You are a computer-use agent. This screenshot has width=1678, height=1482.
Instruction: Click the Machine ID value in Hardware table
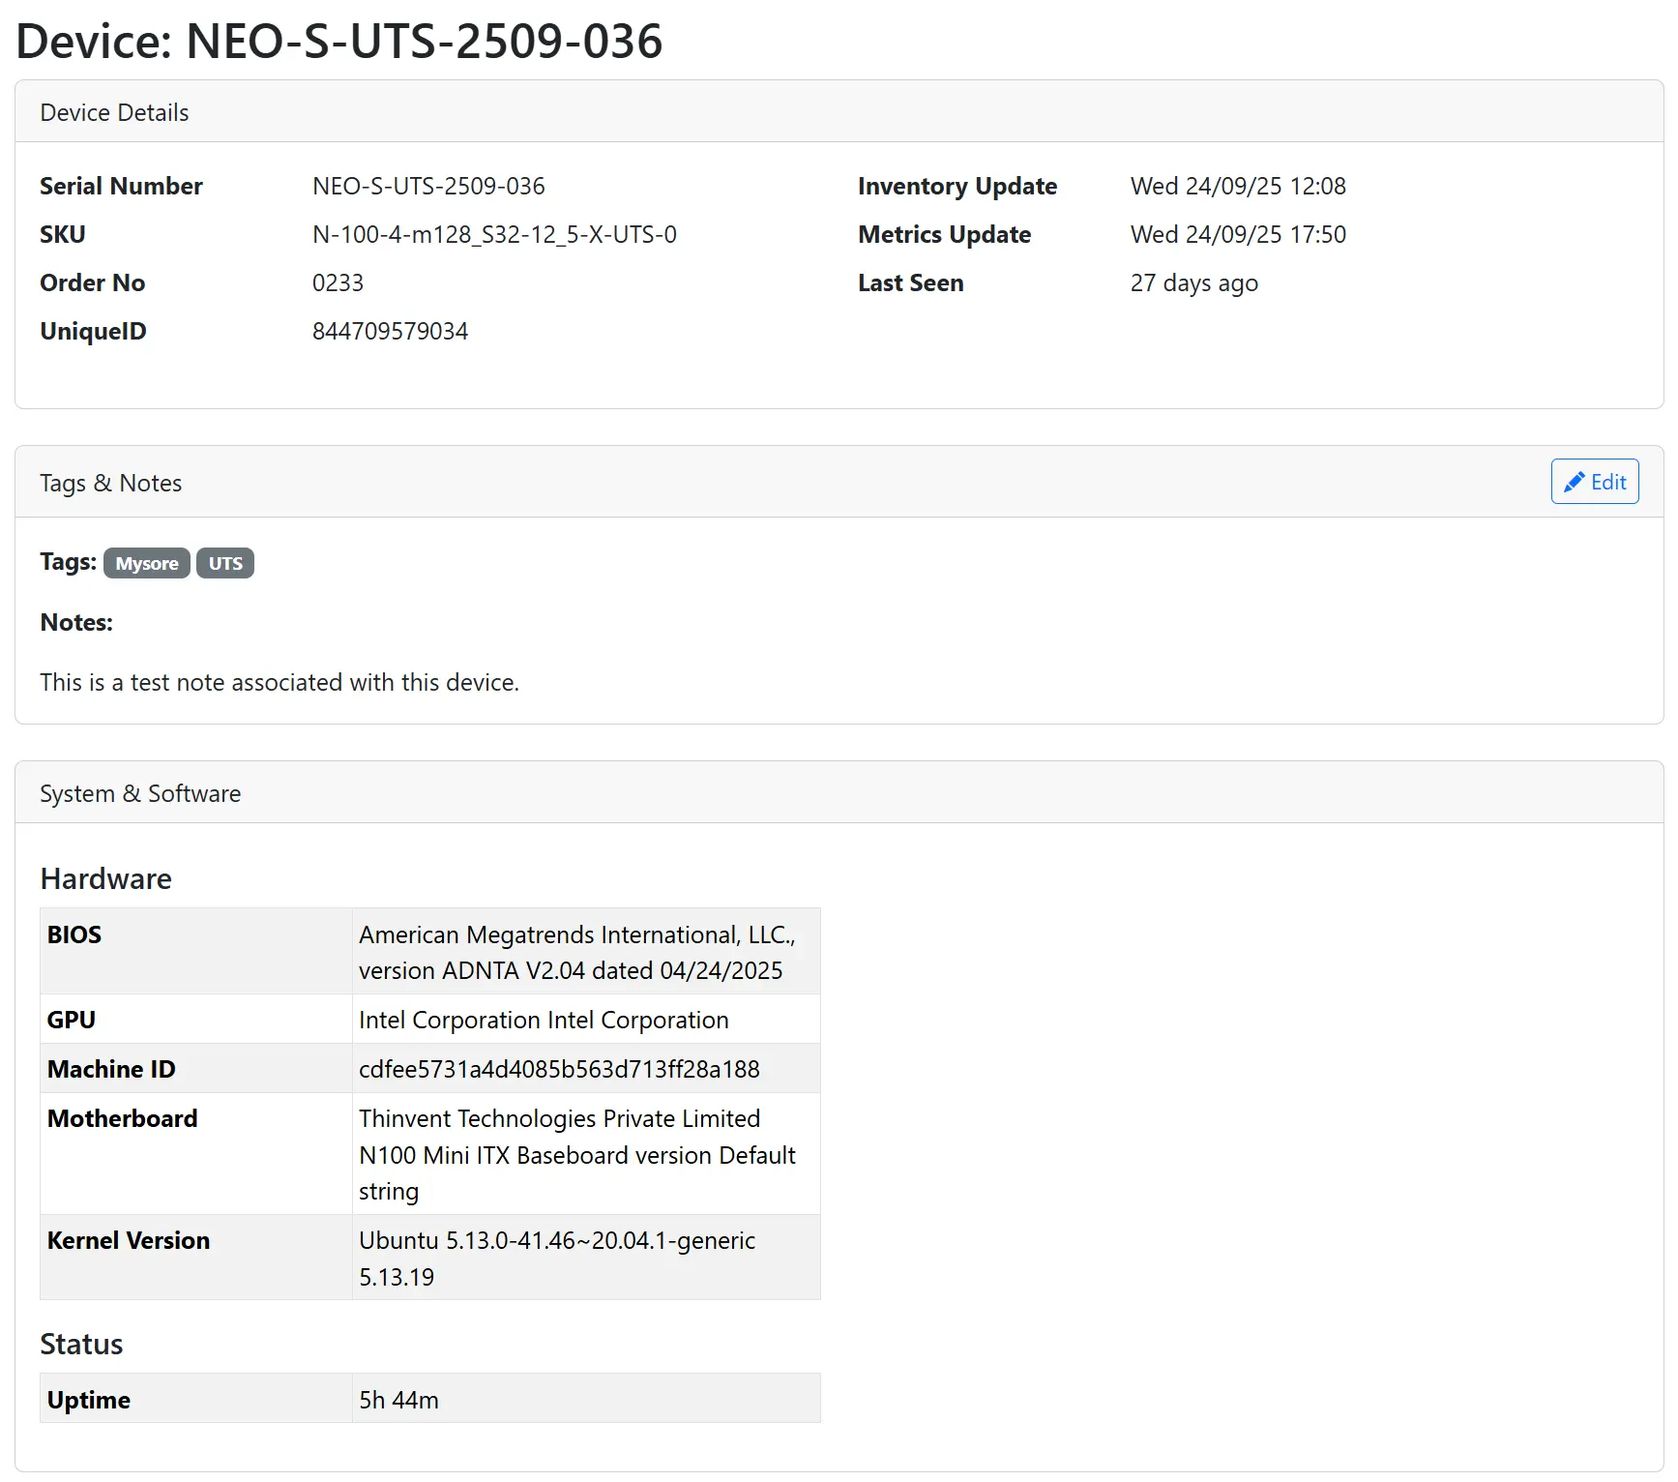click(x=559, y=1069)
